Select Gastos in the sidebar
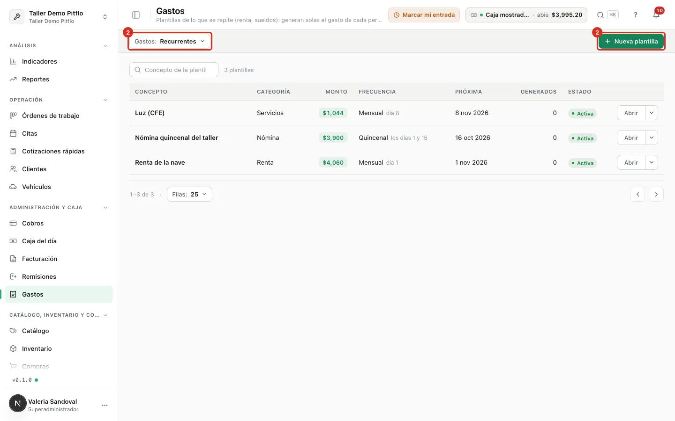Screen dimensions: 675x421 [59, 294]
